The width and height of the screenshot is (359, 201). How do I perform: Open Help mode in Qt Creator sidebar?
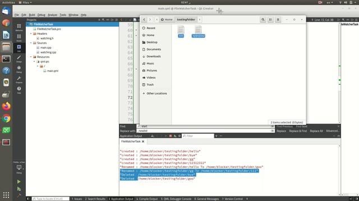19,90
